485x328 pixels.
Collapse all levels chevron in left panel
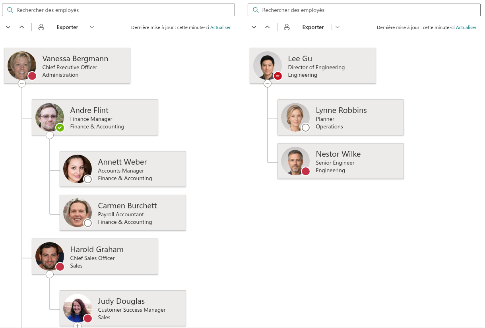click(22, 27)
